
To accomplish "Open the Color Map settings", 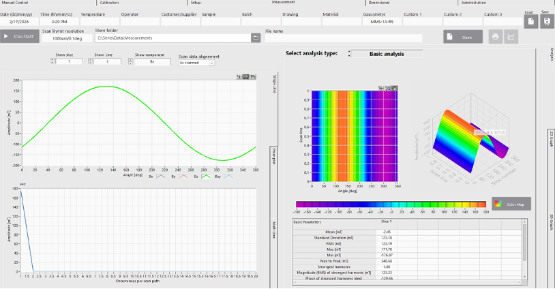I will pos(511,204).
